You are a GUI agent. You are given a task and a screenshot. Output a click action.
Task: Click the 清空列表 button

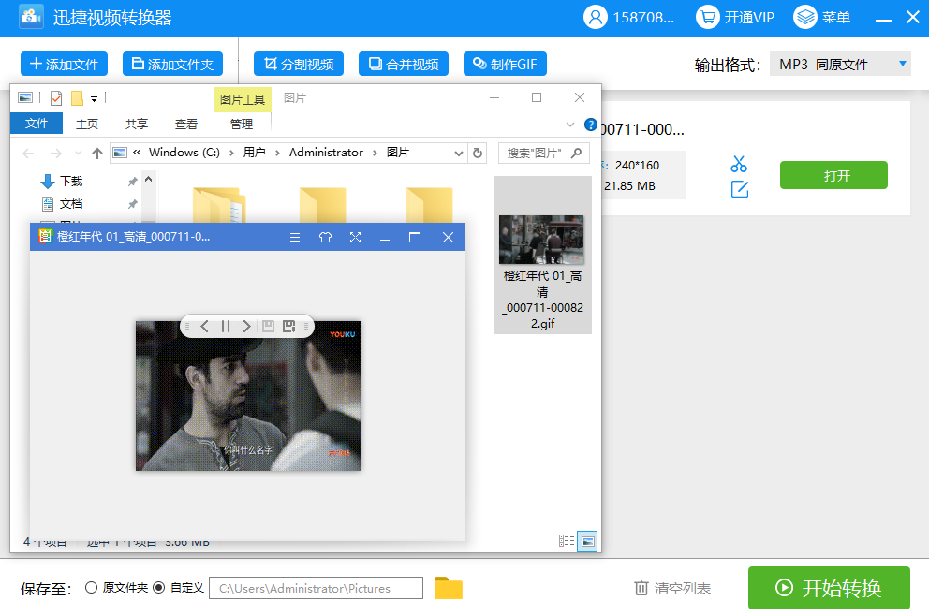(672, 588)
